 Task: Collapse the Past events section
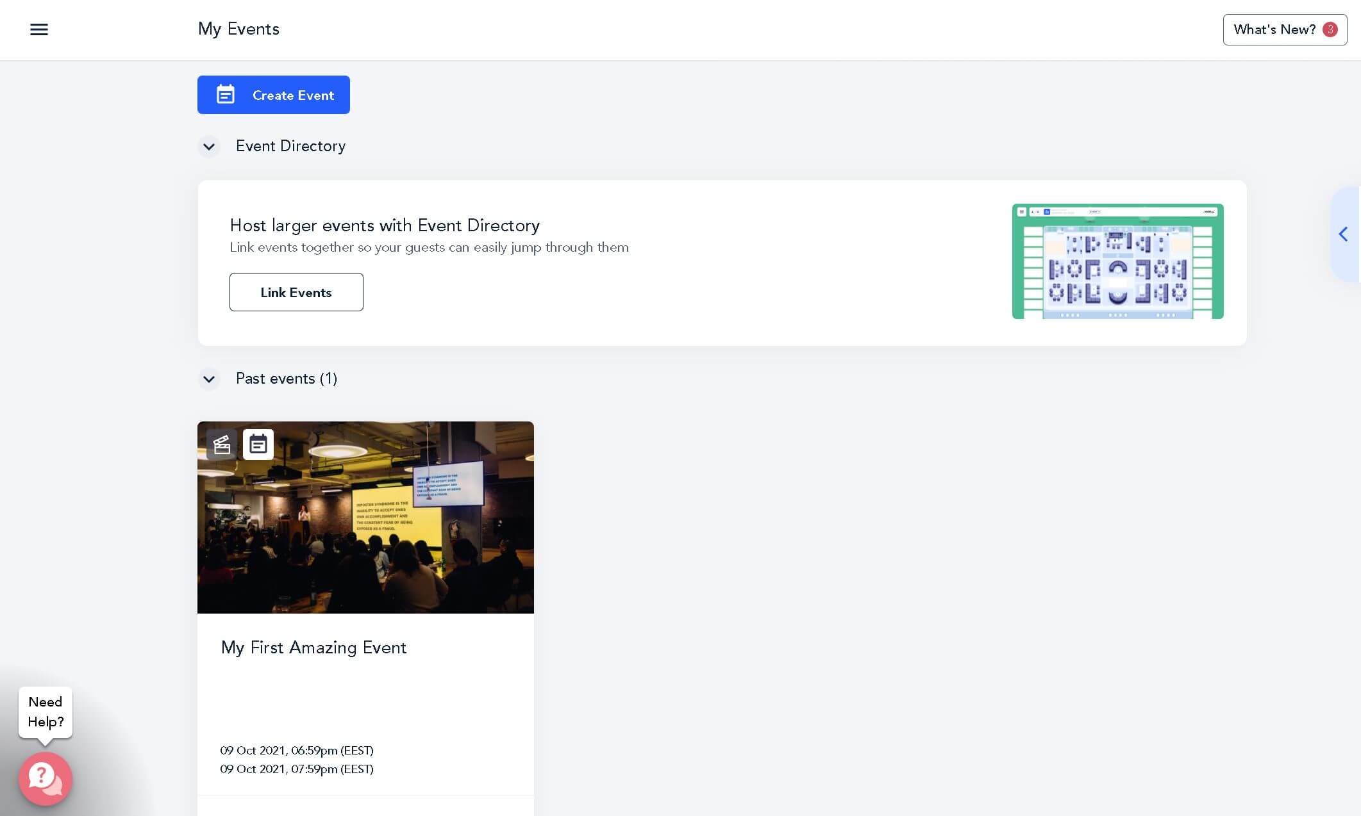point(209,379)
